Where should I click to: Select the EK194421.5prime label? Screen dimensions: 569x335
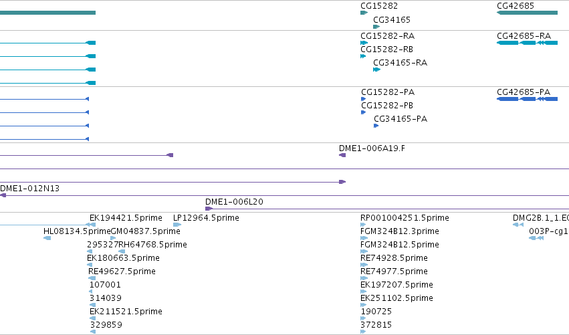coord(126,218)
